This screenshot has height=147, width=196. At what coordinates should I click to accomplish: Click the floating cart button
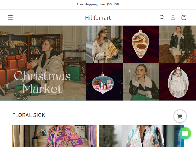coord(180,116)
